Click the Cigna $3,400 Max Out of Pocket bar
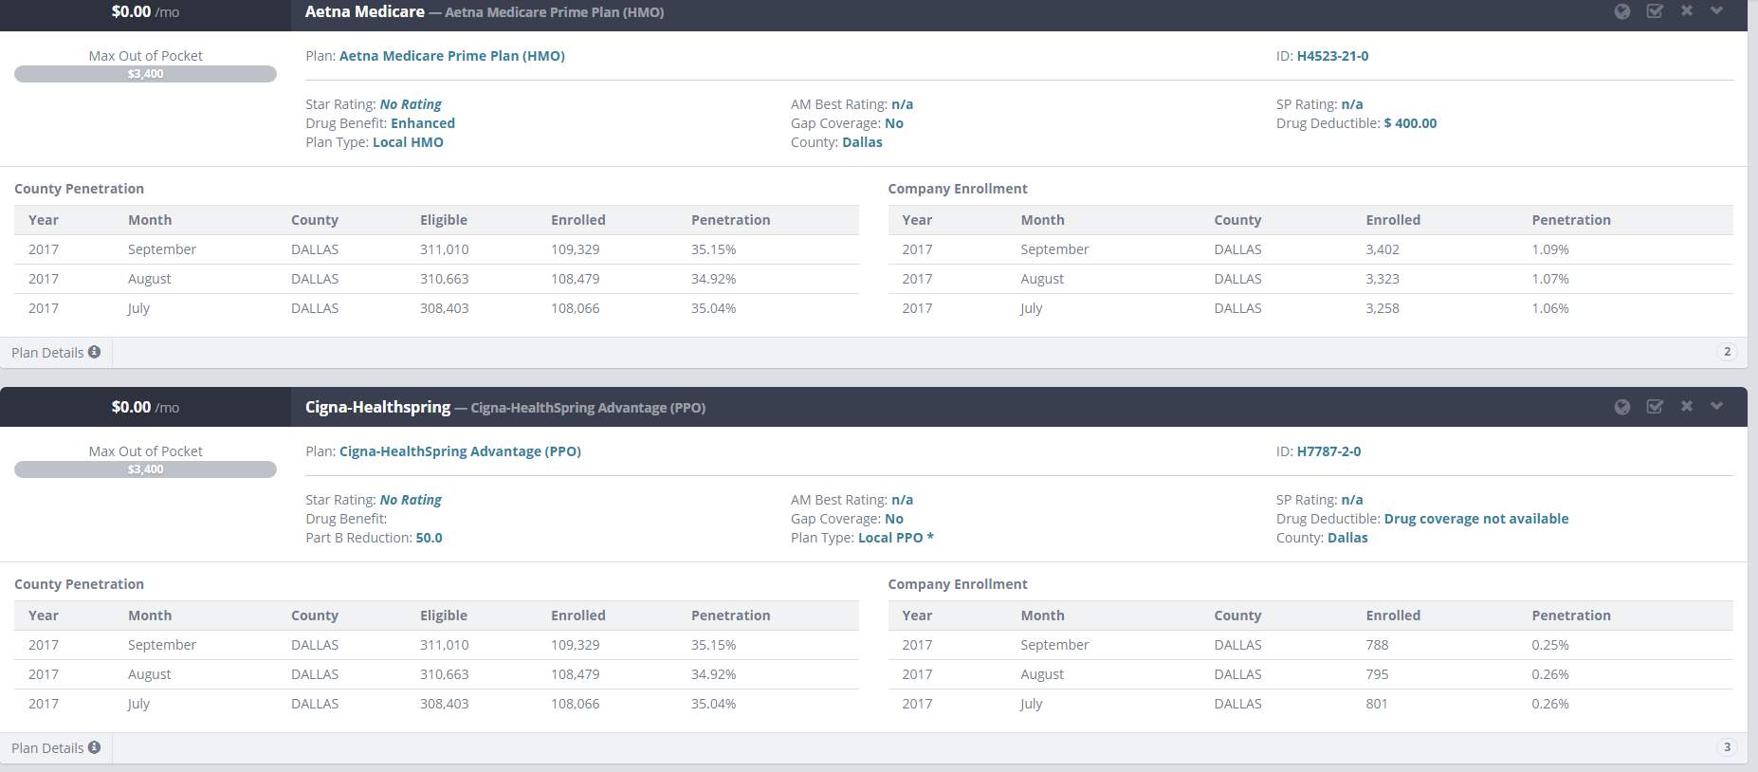The width and height of the screenshot is (1758, 772). click(x=145, y=469)
